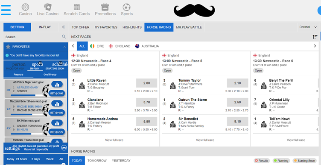The height and width of the screenshot is (165, 321).
Task: Bet on Little Raven at 2.00
Action: coord(146,83)
